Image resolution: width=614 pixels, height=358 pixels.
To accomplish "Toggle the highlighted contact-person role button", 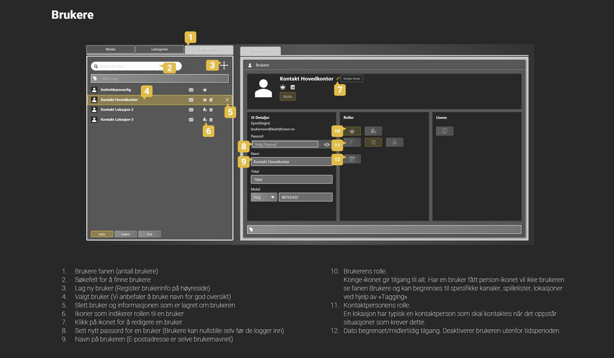I will (373, 143).
